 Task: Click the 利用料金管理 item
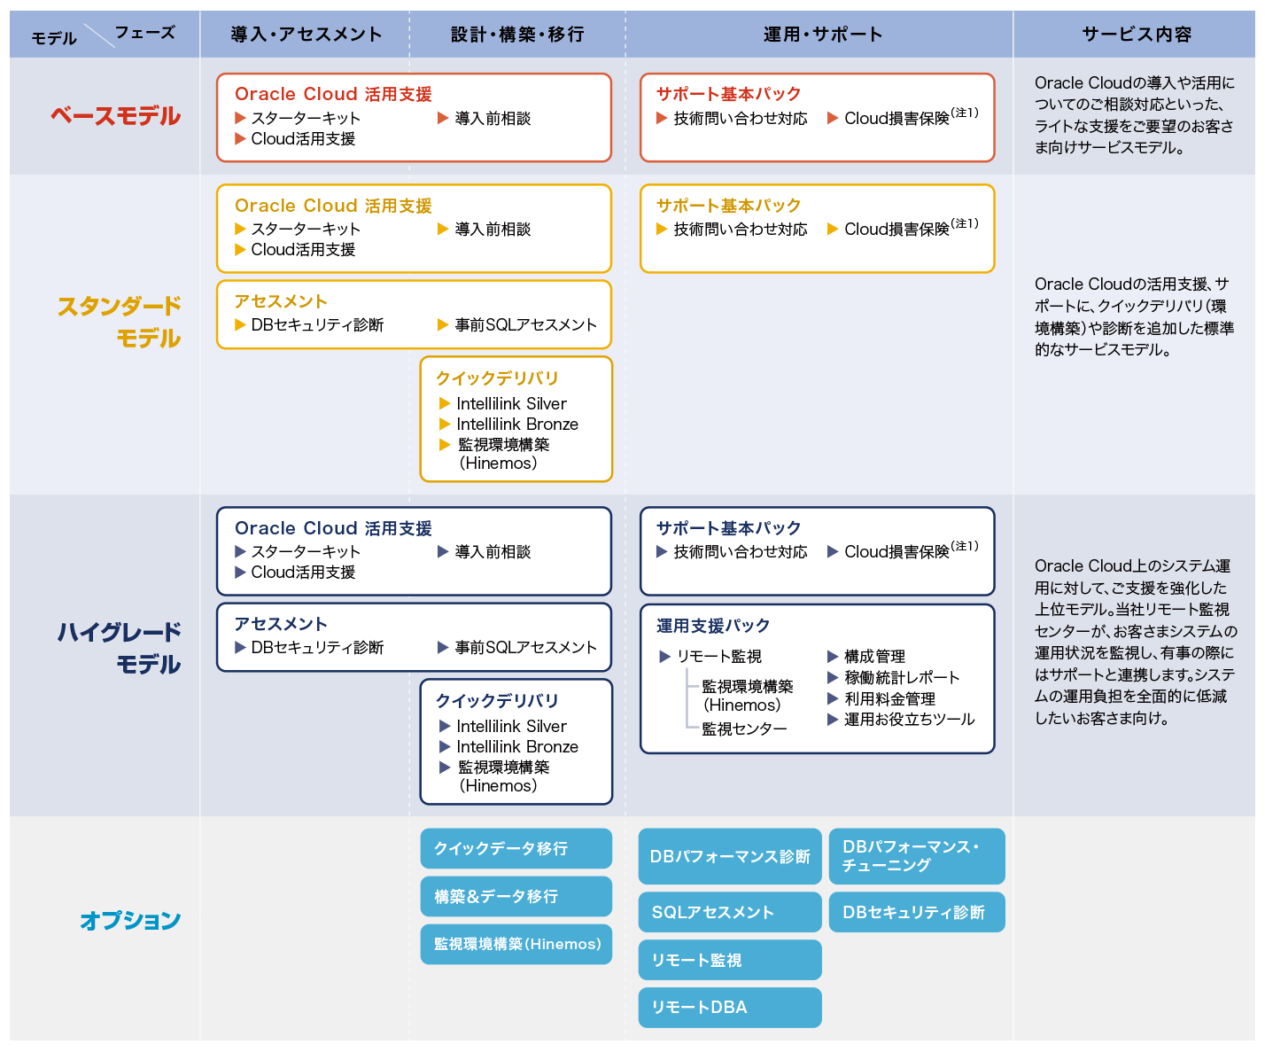point(889,699)
